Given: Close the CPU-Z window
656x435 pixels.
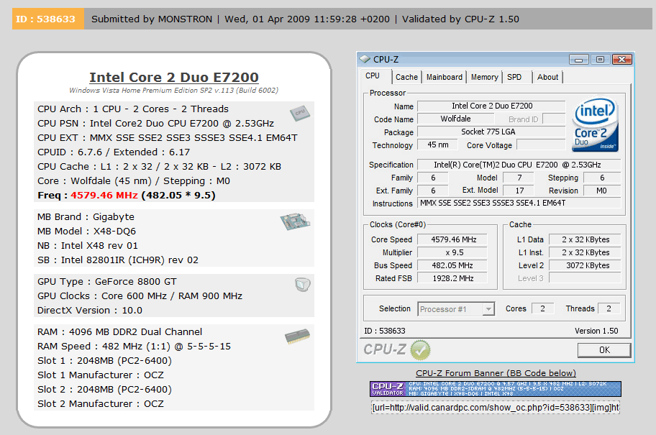Looking at the screenshot, I should (621, 60).
